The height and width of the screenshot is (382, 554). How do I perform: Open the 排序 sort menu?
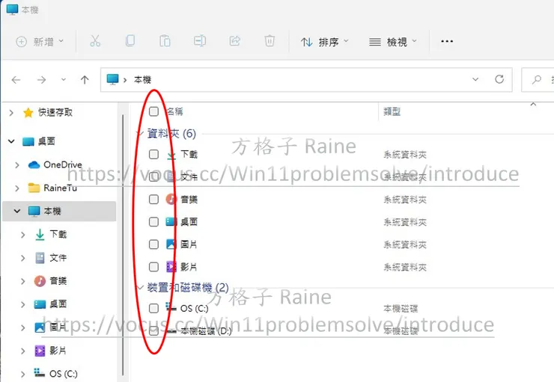pyautogui.click(x=325, y=42)
